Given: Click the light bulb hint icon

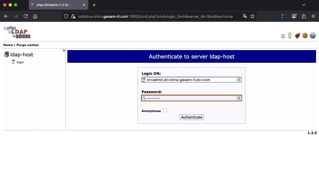Looking at the screenshot, I should pos(290,36).
